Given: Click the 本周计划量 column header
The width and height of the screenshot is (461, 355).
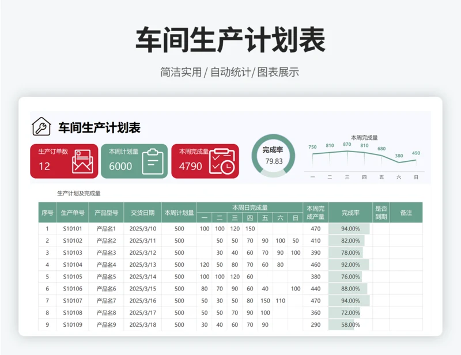Looking at the screenshot, I should click(179, 212).
